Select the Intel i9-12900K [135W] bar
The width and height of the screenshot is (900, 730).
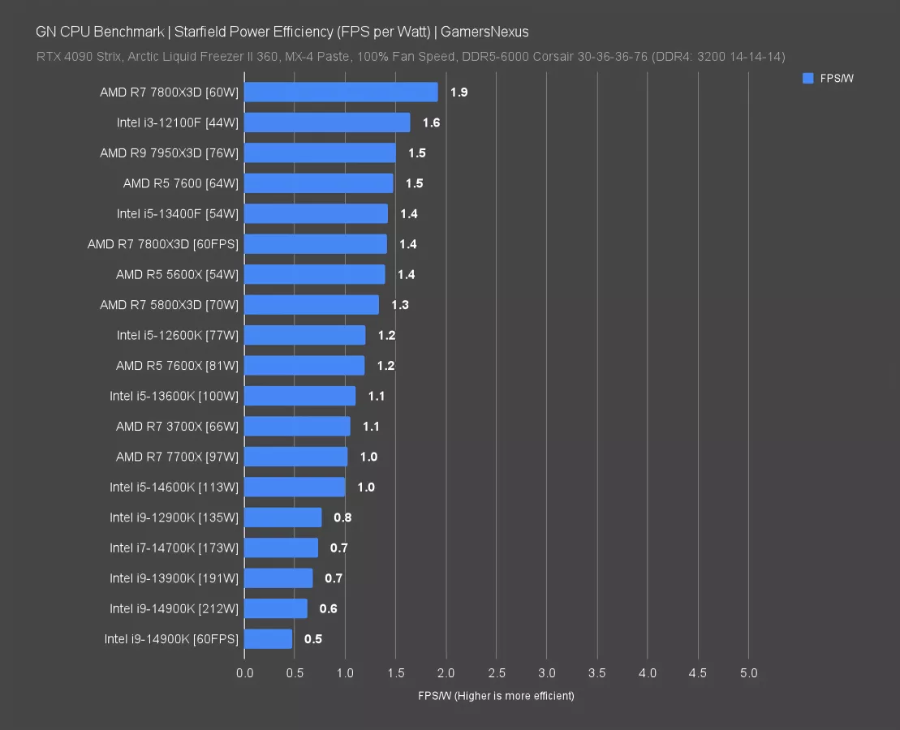tap(282, 517)
